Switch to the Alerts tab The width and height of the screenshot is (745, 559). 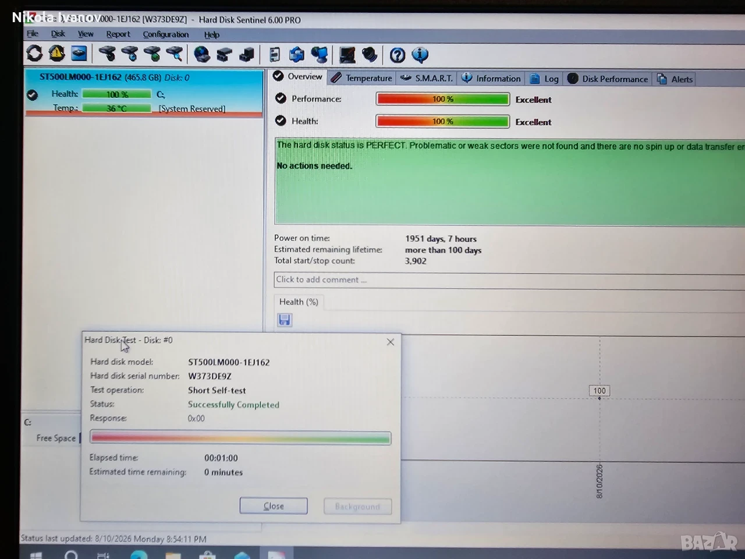click(675, 79)
